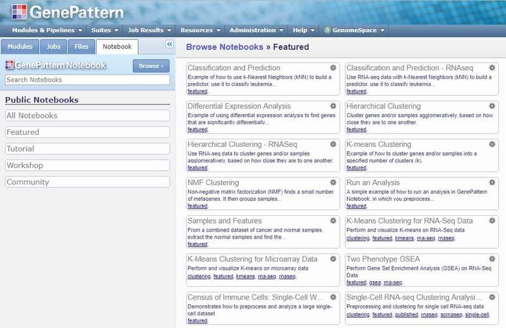This screenshot has width=506, height=328.
Task: Switch to the Jobs tab
Action: click(54, 46)
